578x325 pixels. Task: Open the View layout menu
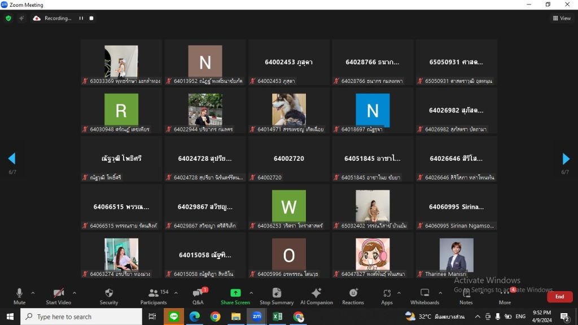point(562,18)
